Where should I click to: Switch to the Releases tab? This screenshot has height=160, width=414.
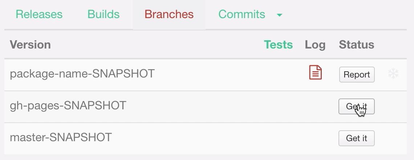pos(39,14)
